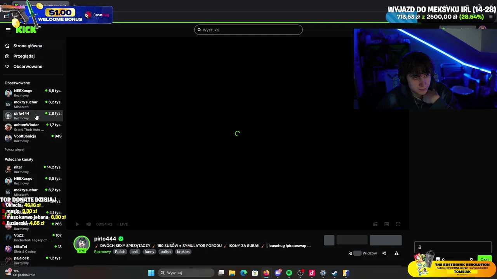Open NEEXcsgo in the Obserwowane list
Viewport: 497px width, 279px height.
33,93
